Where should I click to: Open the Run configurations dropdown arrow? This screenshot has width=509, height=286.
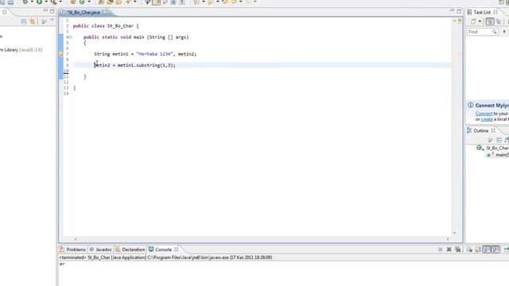[46, 2]
